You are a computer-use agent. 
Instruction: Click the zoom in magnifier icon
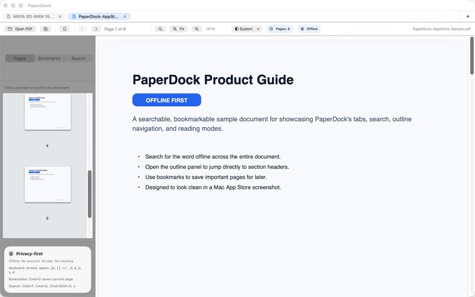[197, 29]
